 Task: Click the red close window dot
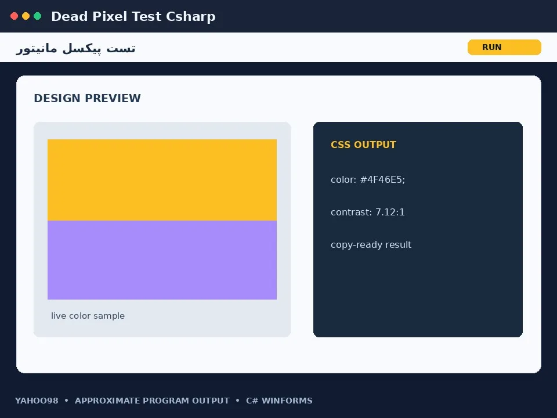tap(14, 16)
